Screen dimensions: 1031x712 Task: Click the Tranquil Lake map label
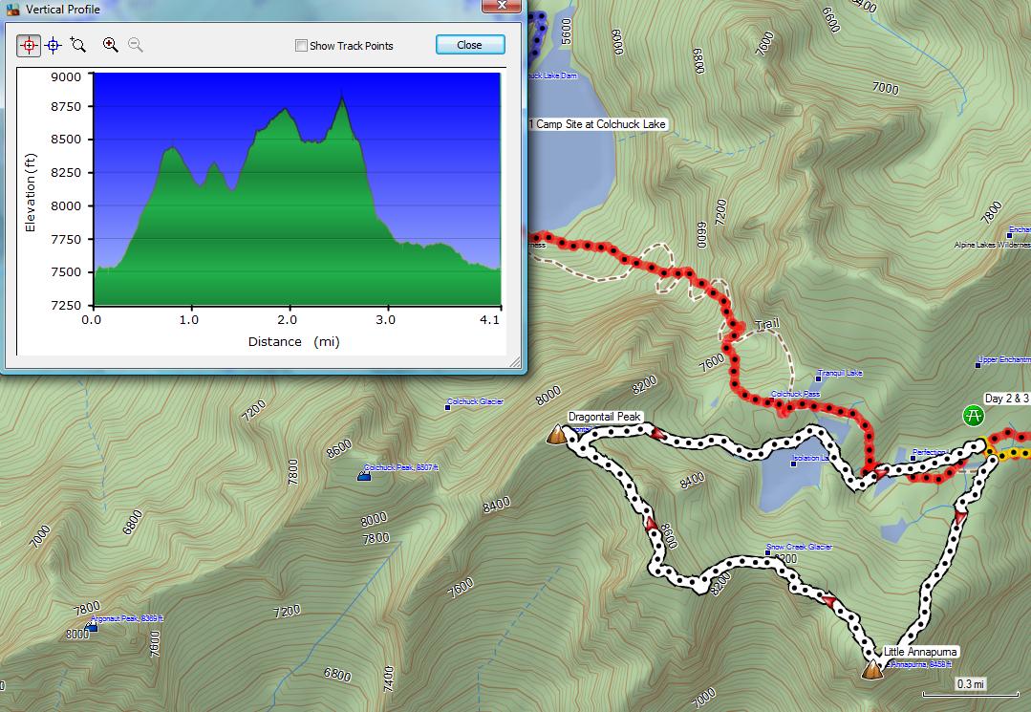[x=840, y=373]
